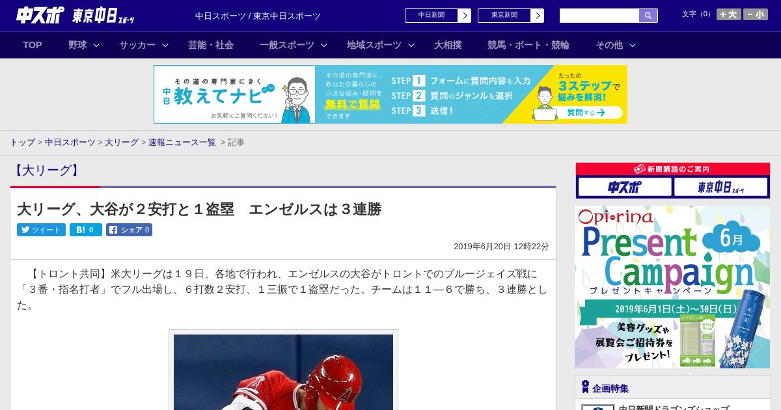The width and height of the screenshot is (781, 410).
Task: Go to 中日スポーツ breadcrumb link
Action: click(x=70, y=142)
